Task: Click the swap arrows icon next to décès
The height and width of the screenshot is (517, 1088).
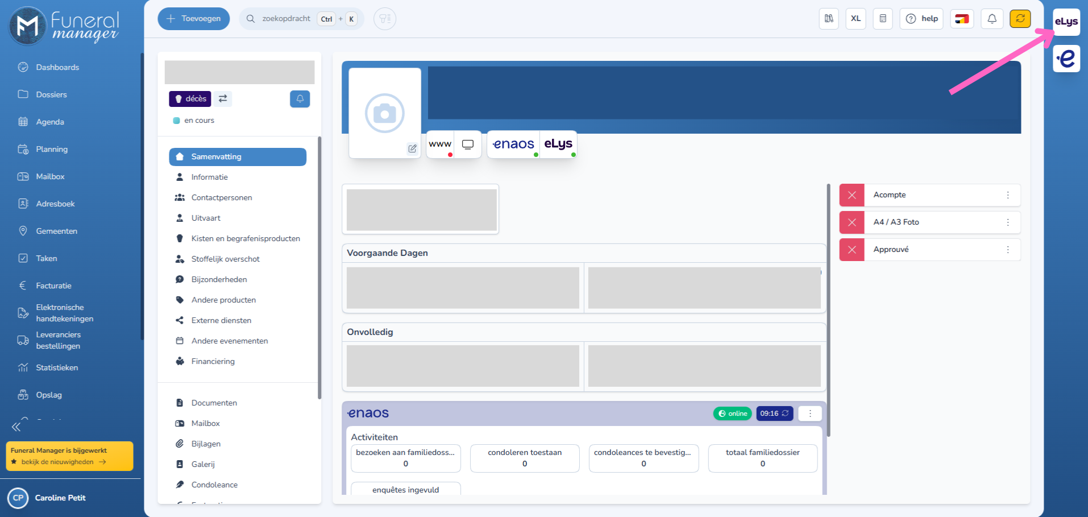Action: pyautogui.click(x=223, y=99)
